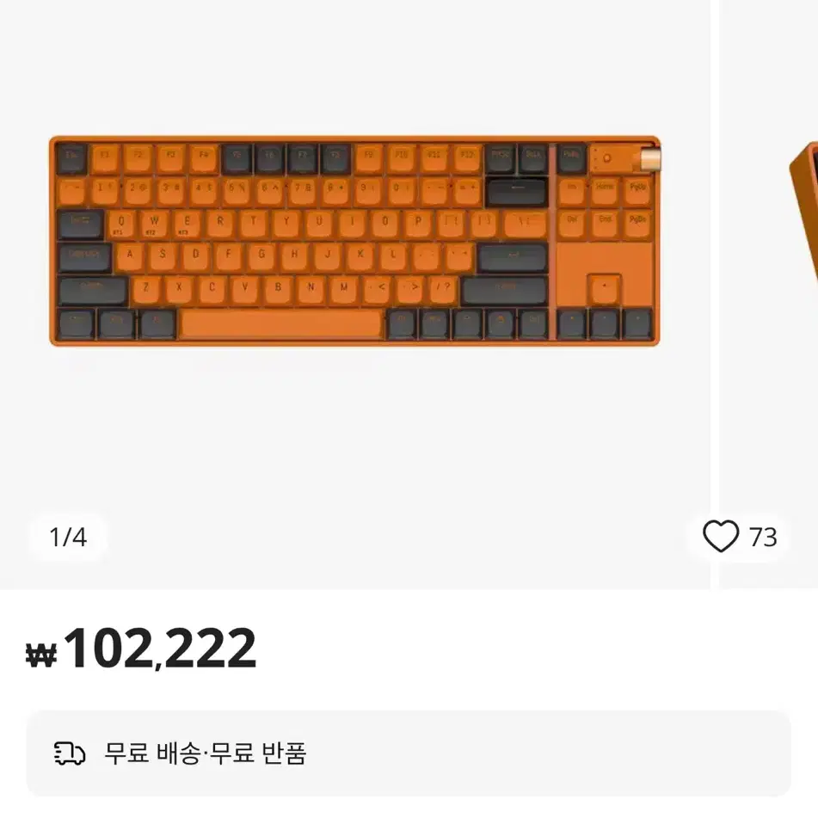Click the dark Backspace key in the photo
Screen dimensions: 818x818
[516, 192]
